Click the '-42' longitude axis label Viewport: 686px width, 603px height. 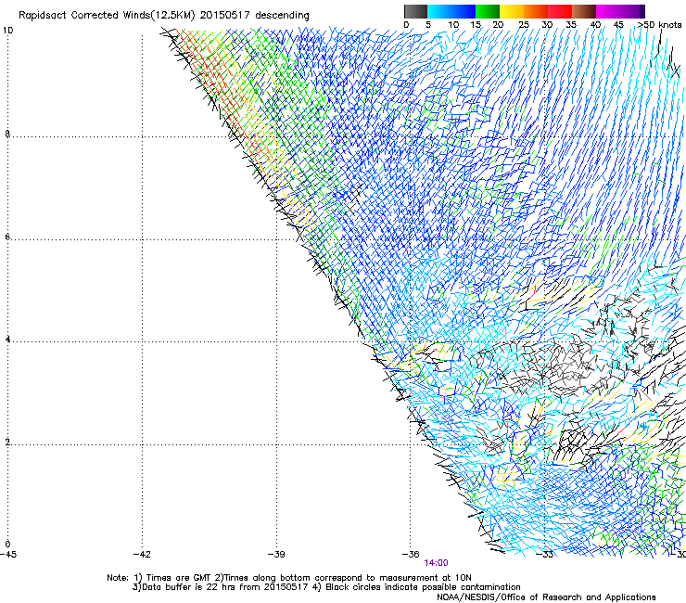pyautogui.click(x=142, y=555)
